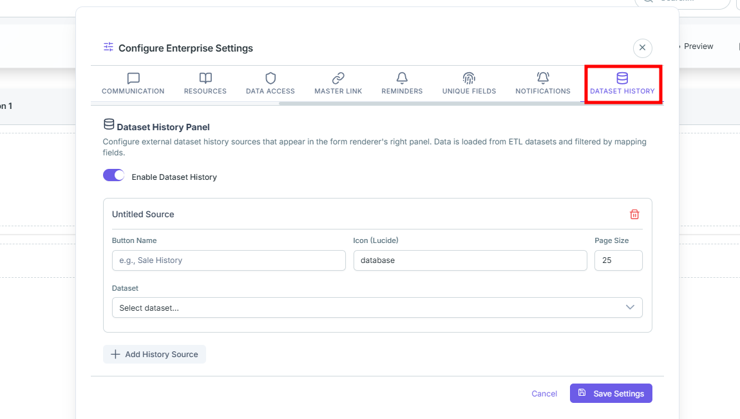The width and height of the screenshot is (740, 419).
Task: Click the Unique Fields fingerprint icon
Action: (x=469, y=78)
